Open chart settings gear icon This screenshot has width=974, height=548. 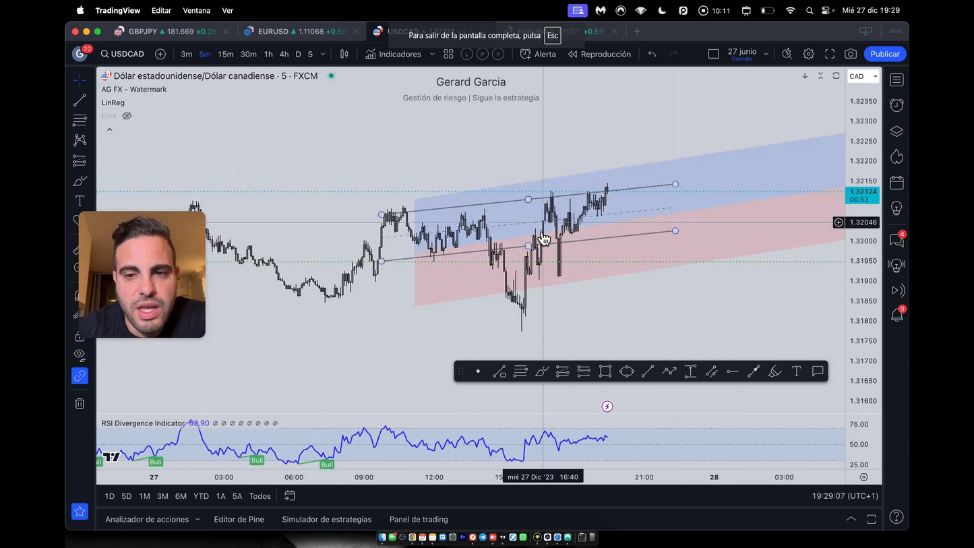point(808,54)
